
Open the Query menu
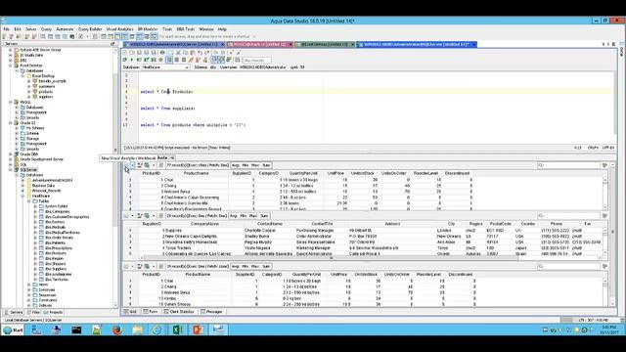pyautogui.click(x=46, y=29)
